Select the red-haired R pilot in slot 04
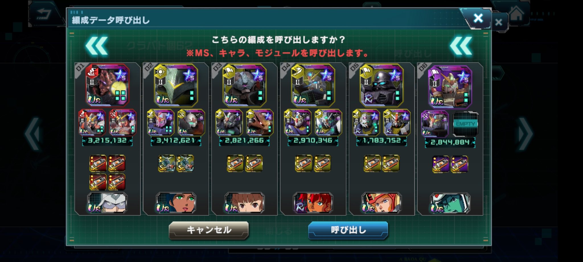The width and height of the screenshot is (583, 262). point(313,203)
